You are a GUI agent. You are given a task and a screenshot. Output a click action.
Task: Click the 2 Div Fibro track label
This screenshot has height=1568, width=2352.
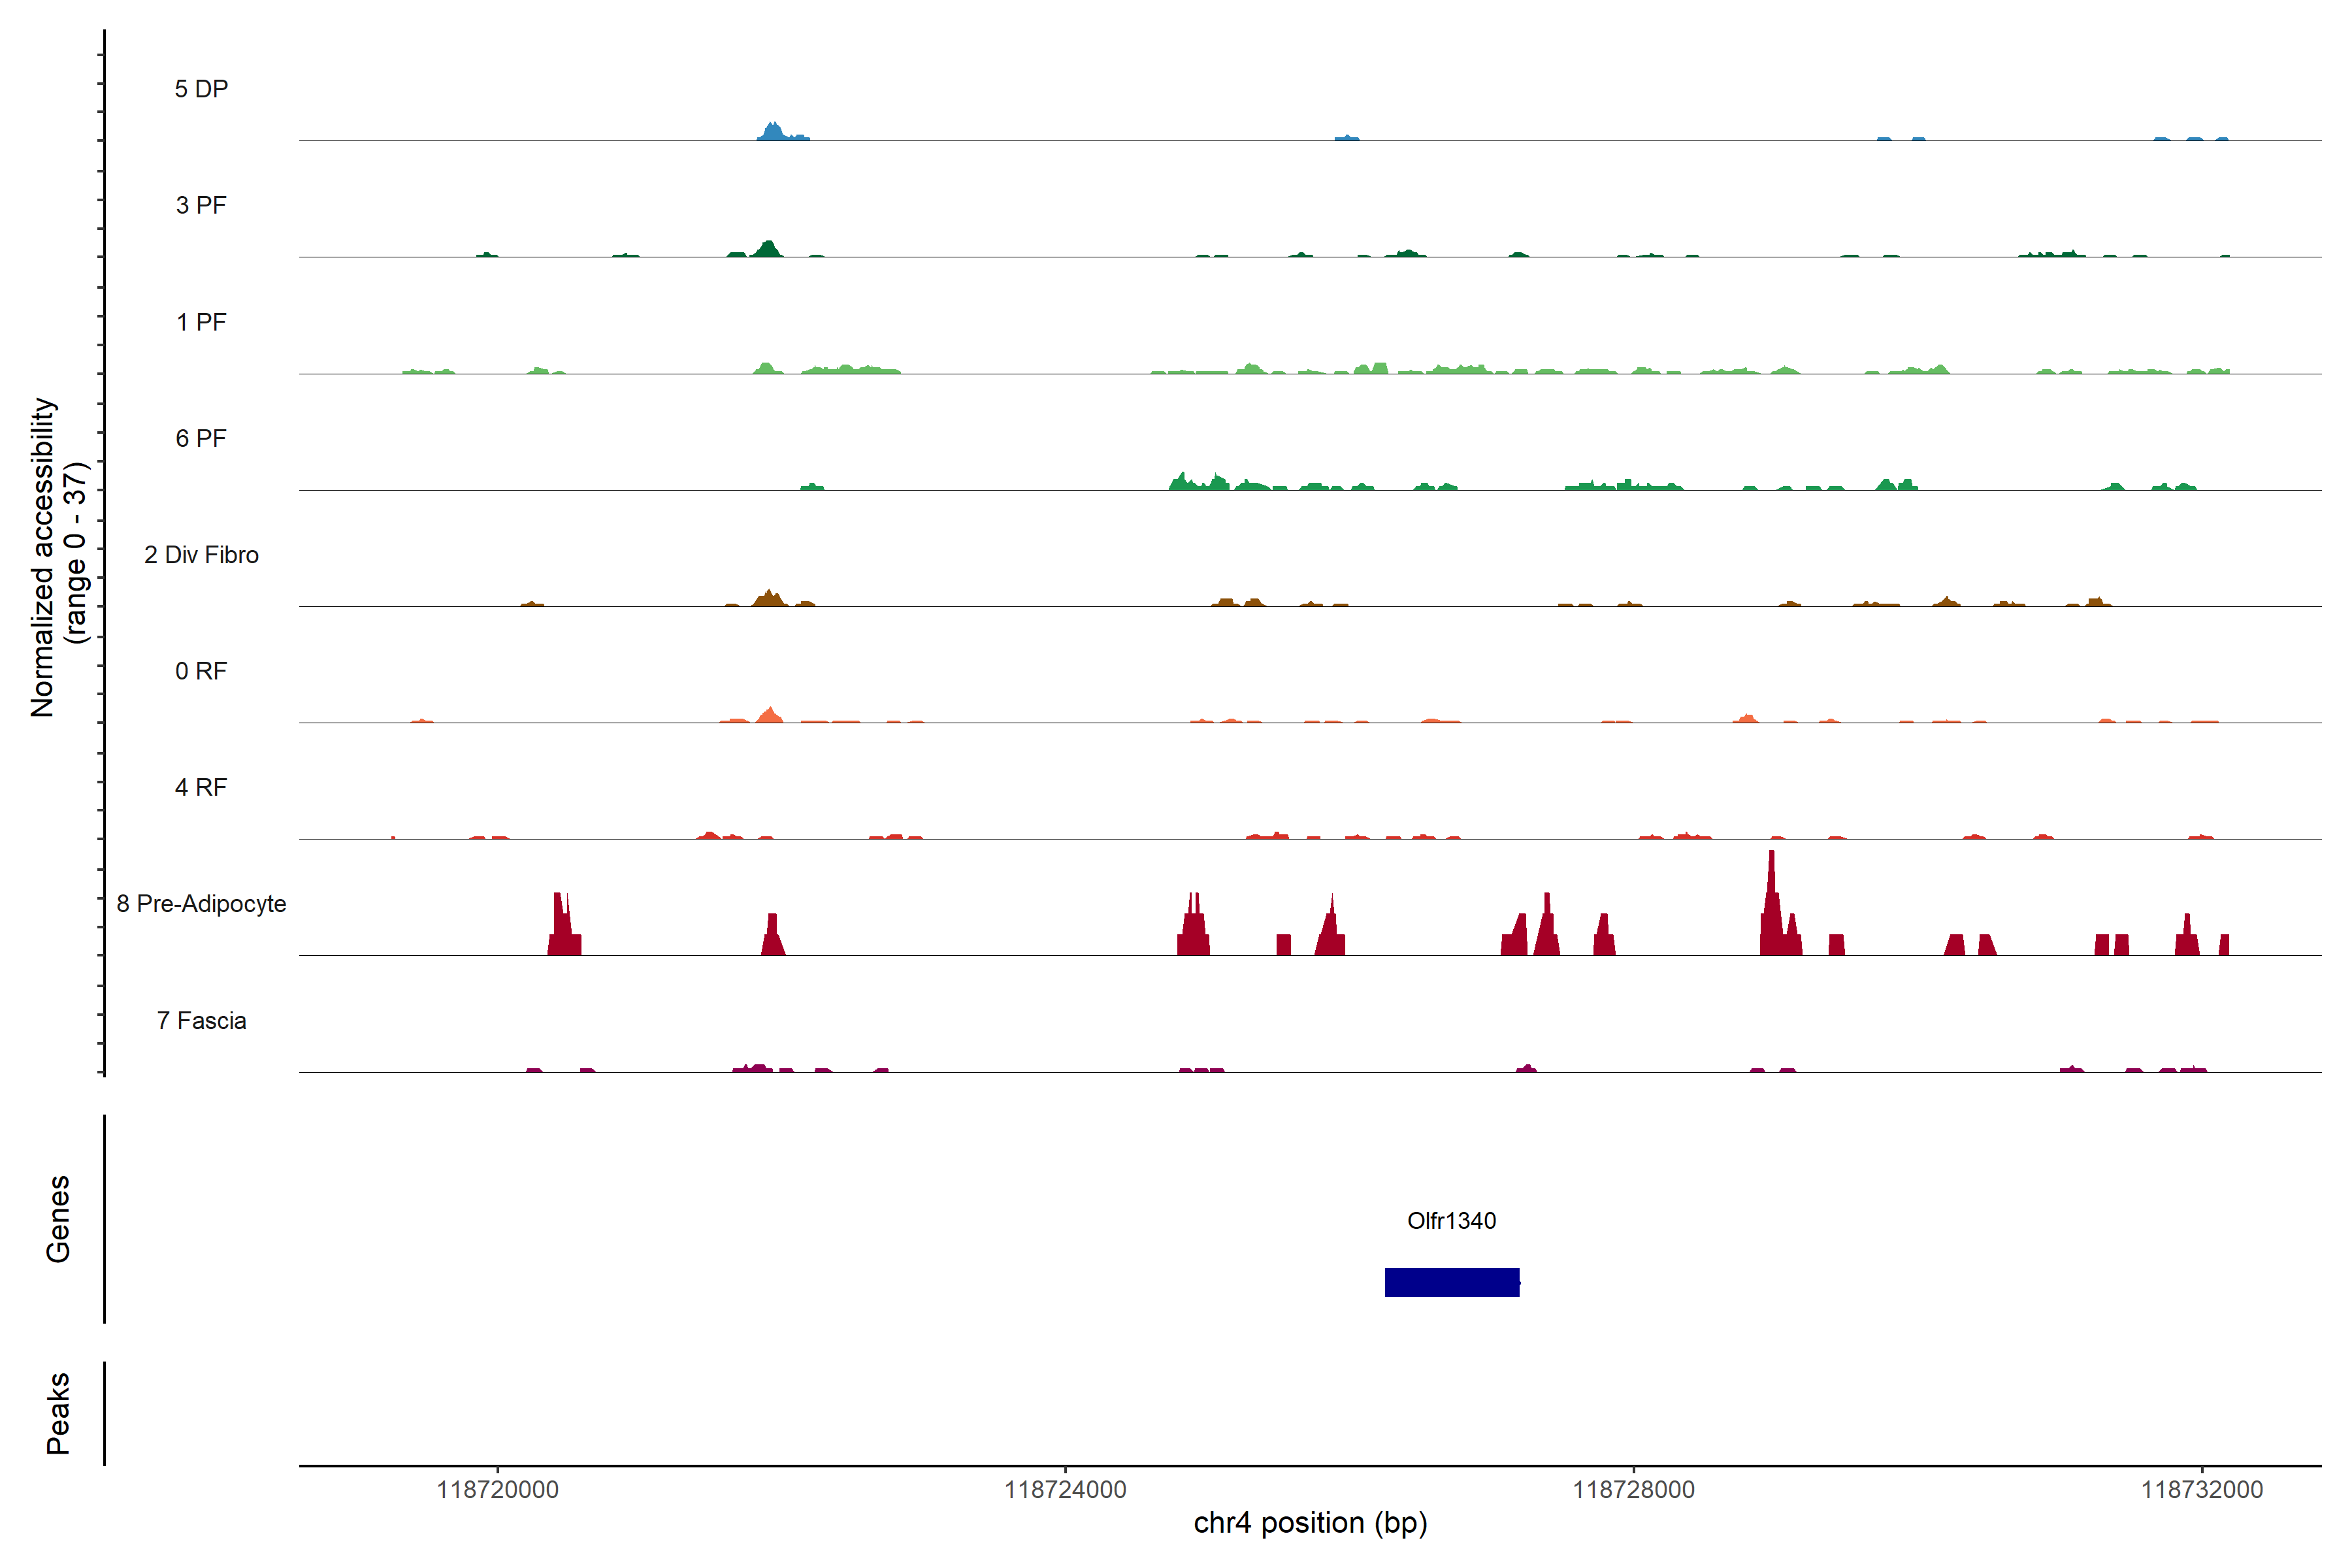pyautogui.click(x=201, y=555)
